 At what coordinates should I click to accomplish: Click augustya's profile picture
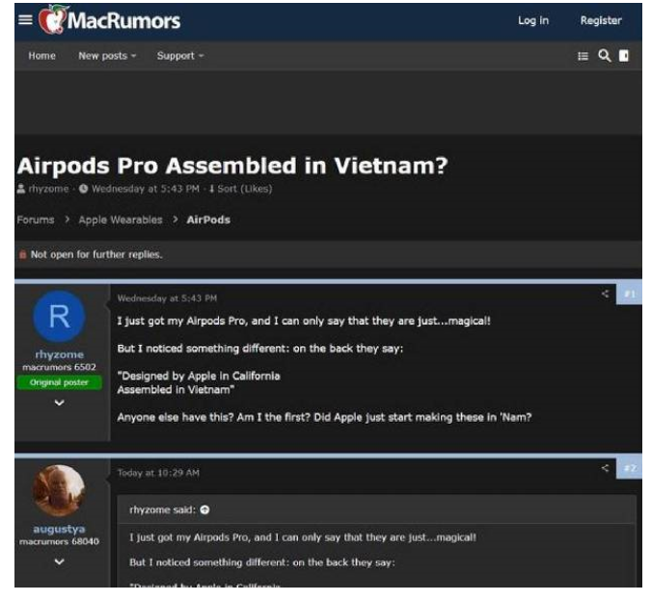pos(59,490)
